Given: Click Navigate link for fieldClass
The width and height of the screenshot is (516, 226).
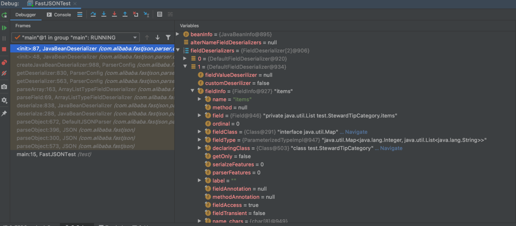Looking at the screenshot, I should (x=356, y=132).
